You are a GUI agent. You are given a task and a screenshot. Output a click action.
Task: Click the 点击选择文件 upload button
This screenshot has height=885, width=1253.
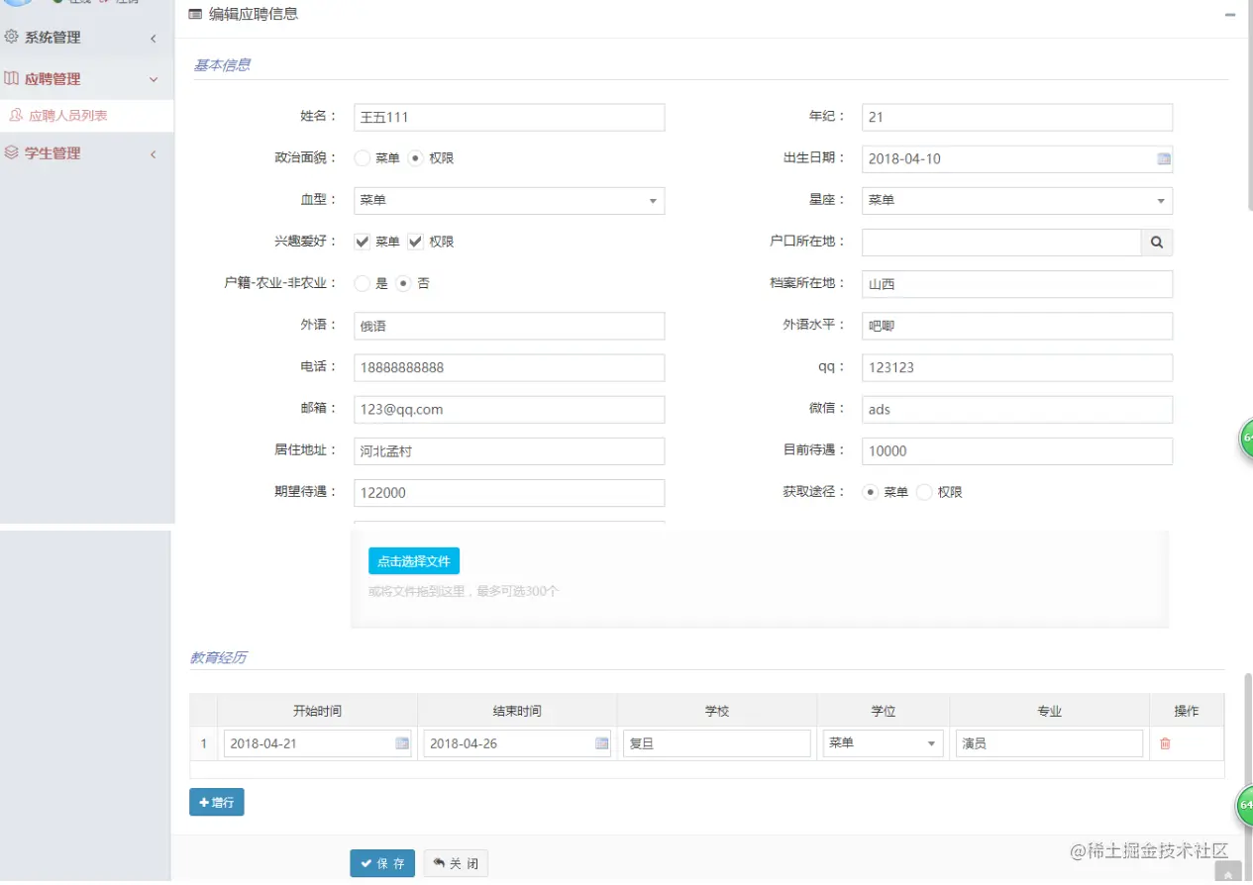tap(414, 561)
